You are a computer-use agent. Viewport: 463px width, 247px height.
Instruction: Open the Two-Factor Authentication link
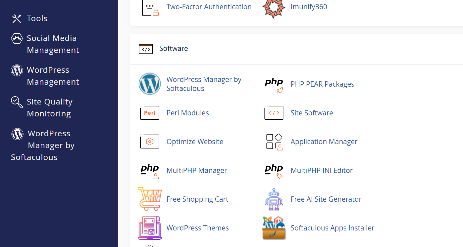click(x=209, y=7)
